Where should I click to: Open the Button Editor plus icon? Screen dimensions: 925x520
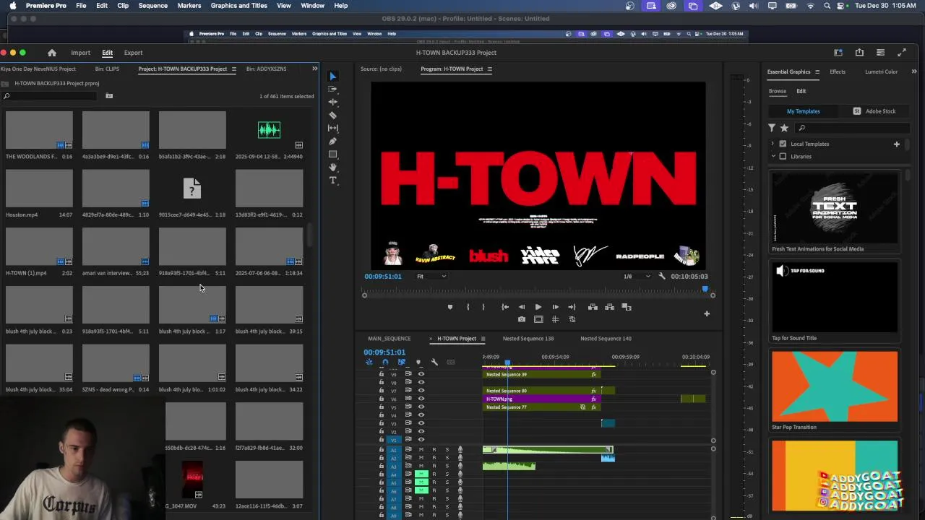click(707, 313)
